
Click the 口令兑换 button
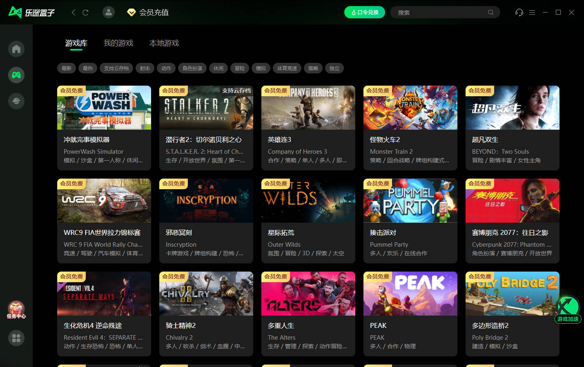365,12
